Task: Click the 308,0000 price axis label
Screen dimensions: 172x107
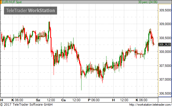Action: [165, 52]
